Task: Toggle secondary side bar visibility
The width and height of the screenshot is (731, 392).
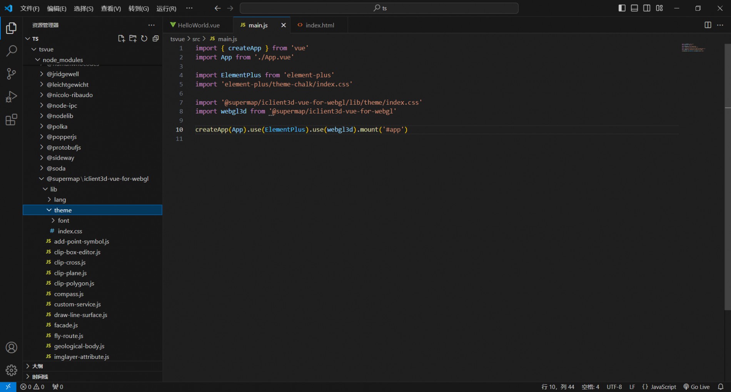Action: coord(647,8)
